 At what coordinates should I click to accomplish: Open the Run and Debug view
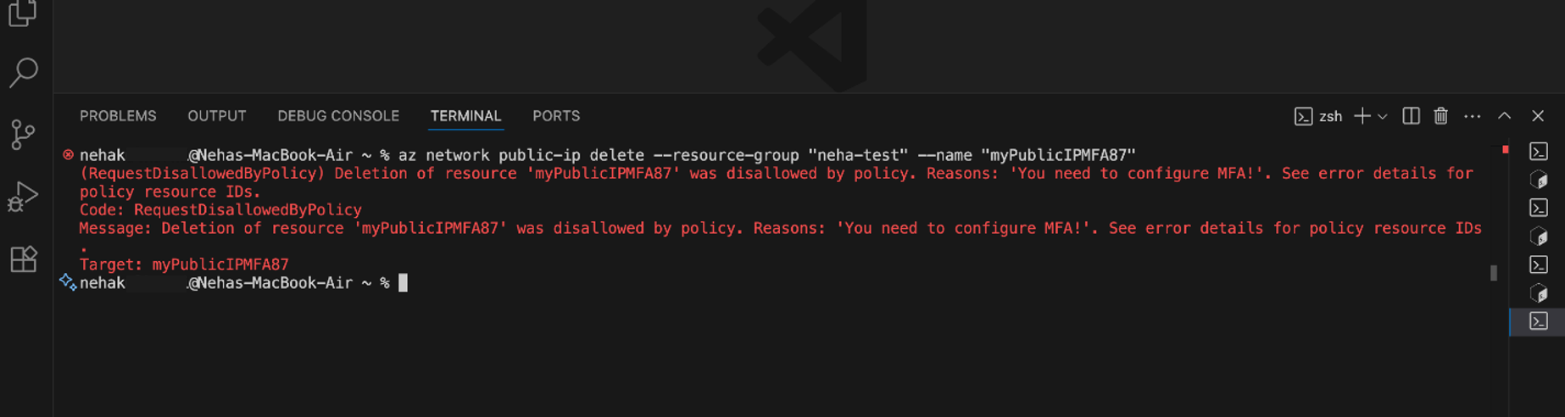coord(23,197)
